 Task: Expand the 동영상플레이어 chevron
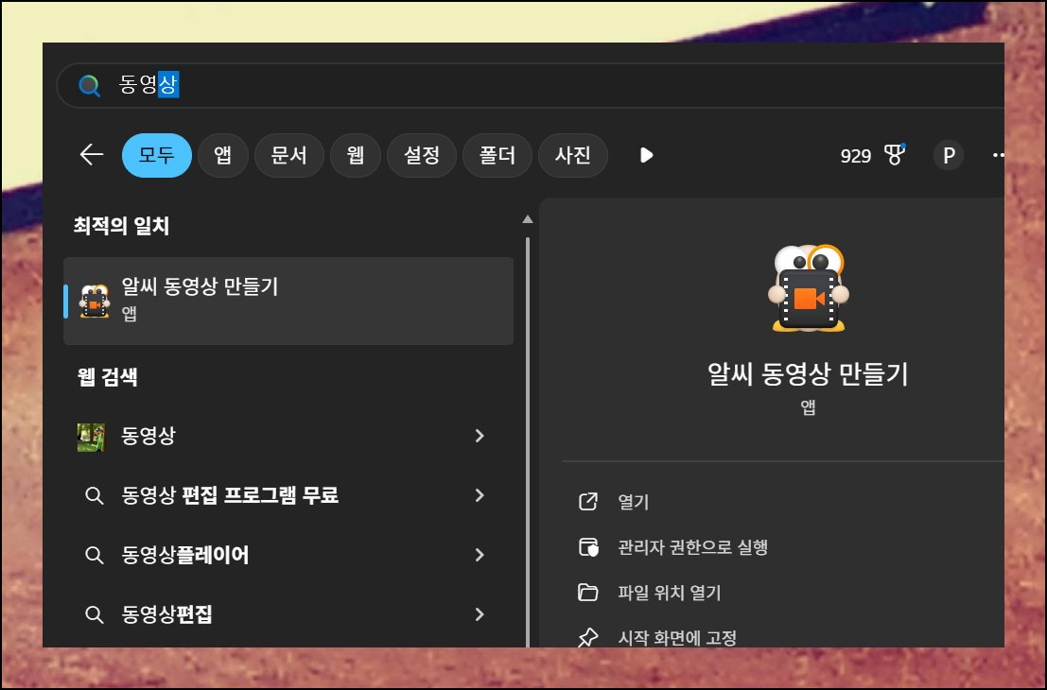[x=480, y=555]
